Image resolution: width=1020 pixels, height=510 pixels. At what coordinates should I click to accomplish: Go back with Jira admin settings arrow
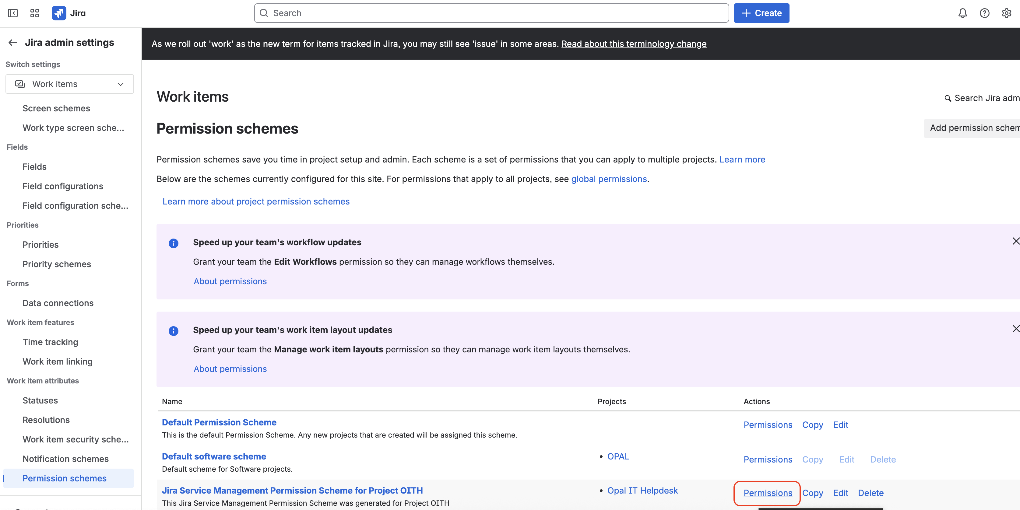pyautogui.click(x=13, y=43)
